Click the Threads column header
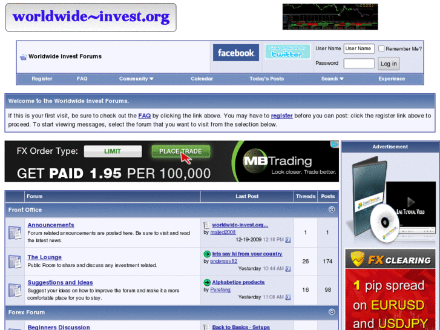The image size is (440, 330). pyautogui.click(x=306, y=196)
